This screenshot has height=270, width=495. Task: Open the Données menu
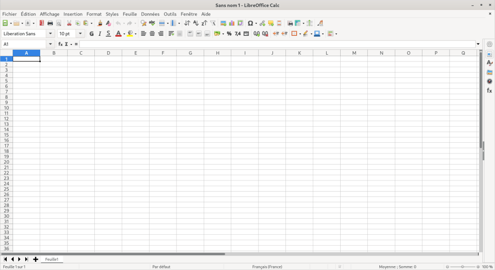coord(150,14)
